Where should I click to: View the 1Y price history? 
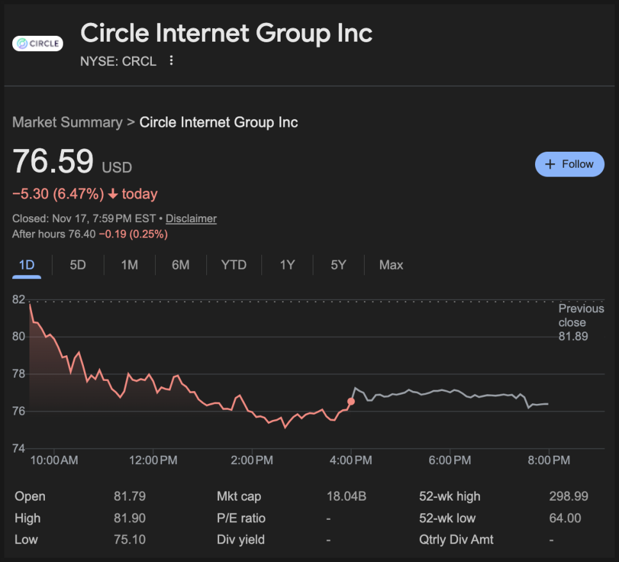[287, 265]
